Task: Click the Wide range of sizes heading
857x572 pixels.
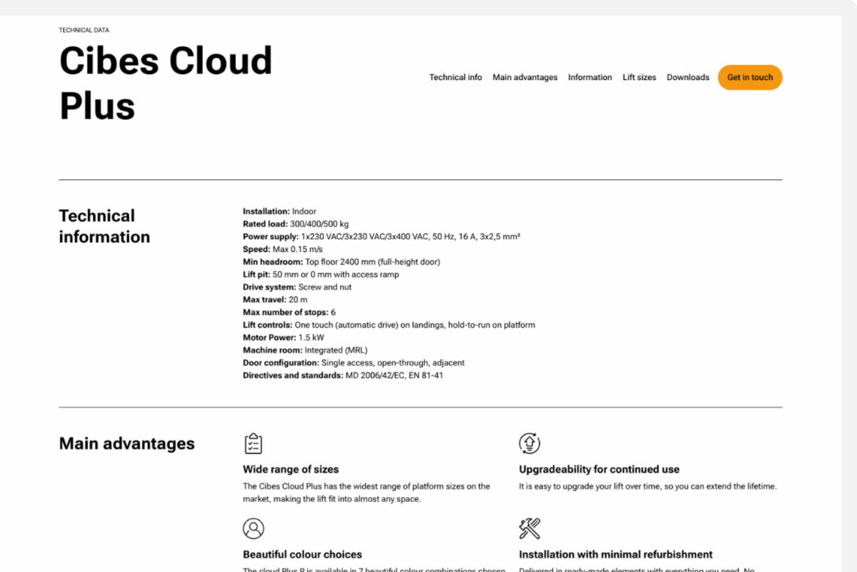Action: (x=291, y=469)
